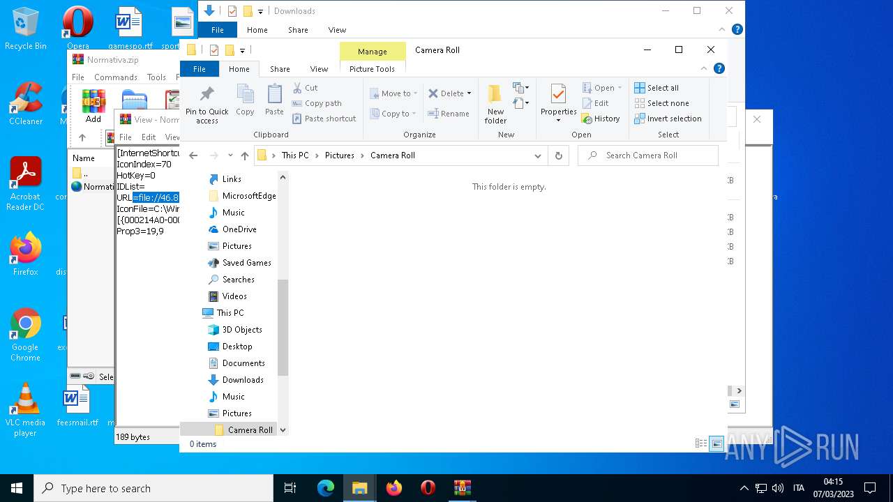Image resolution: width=893 pixels, height=502 pixels.
Task: Click the Copy ribbon icon
Action: pyautogui.click(x=245, y=100)
